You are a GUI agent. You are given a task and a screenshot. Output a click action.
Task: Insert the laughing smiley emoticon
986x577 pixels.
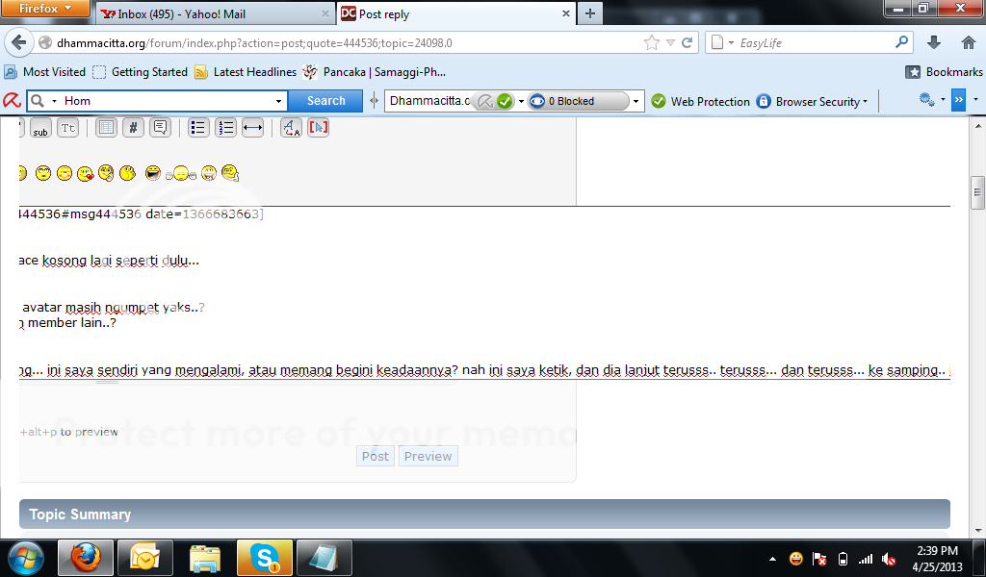click(152, 173)
